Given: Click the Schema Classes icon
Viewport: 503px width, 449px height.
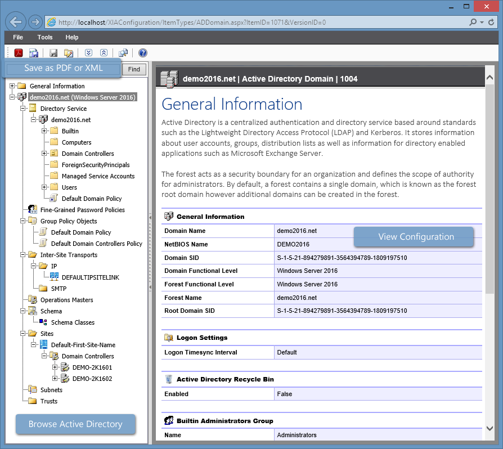Looking at the screenshot, I should 43,322.
